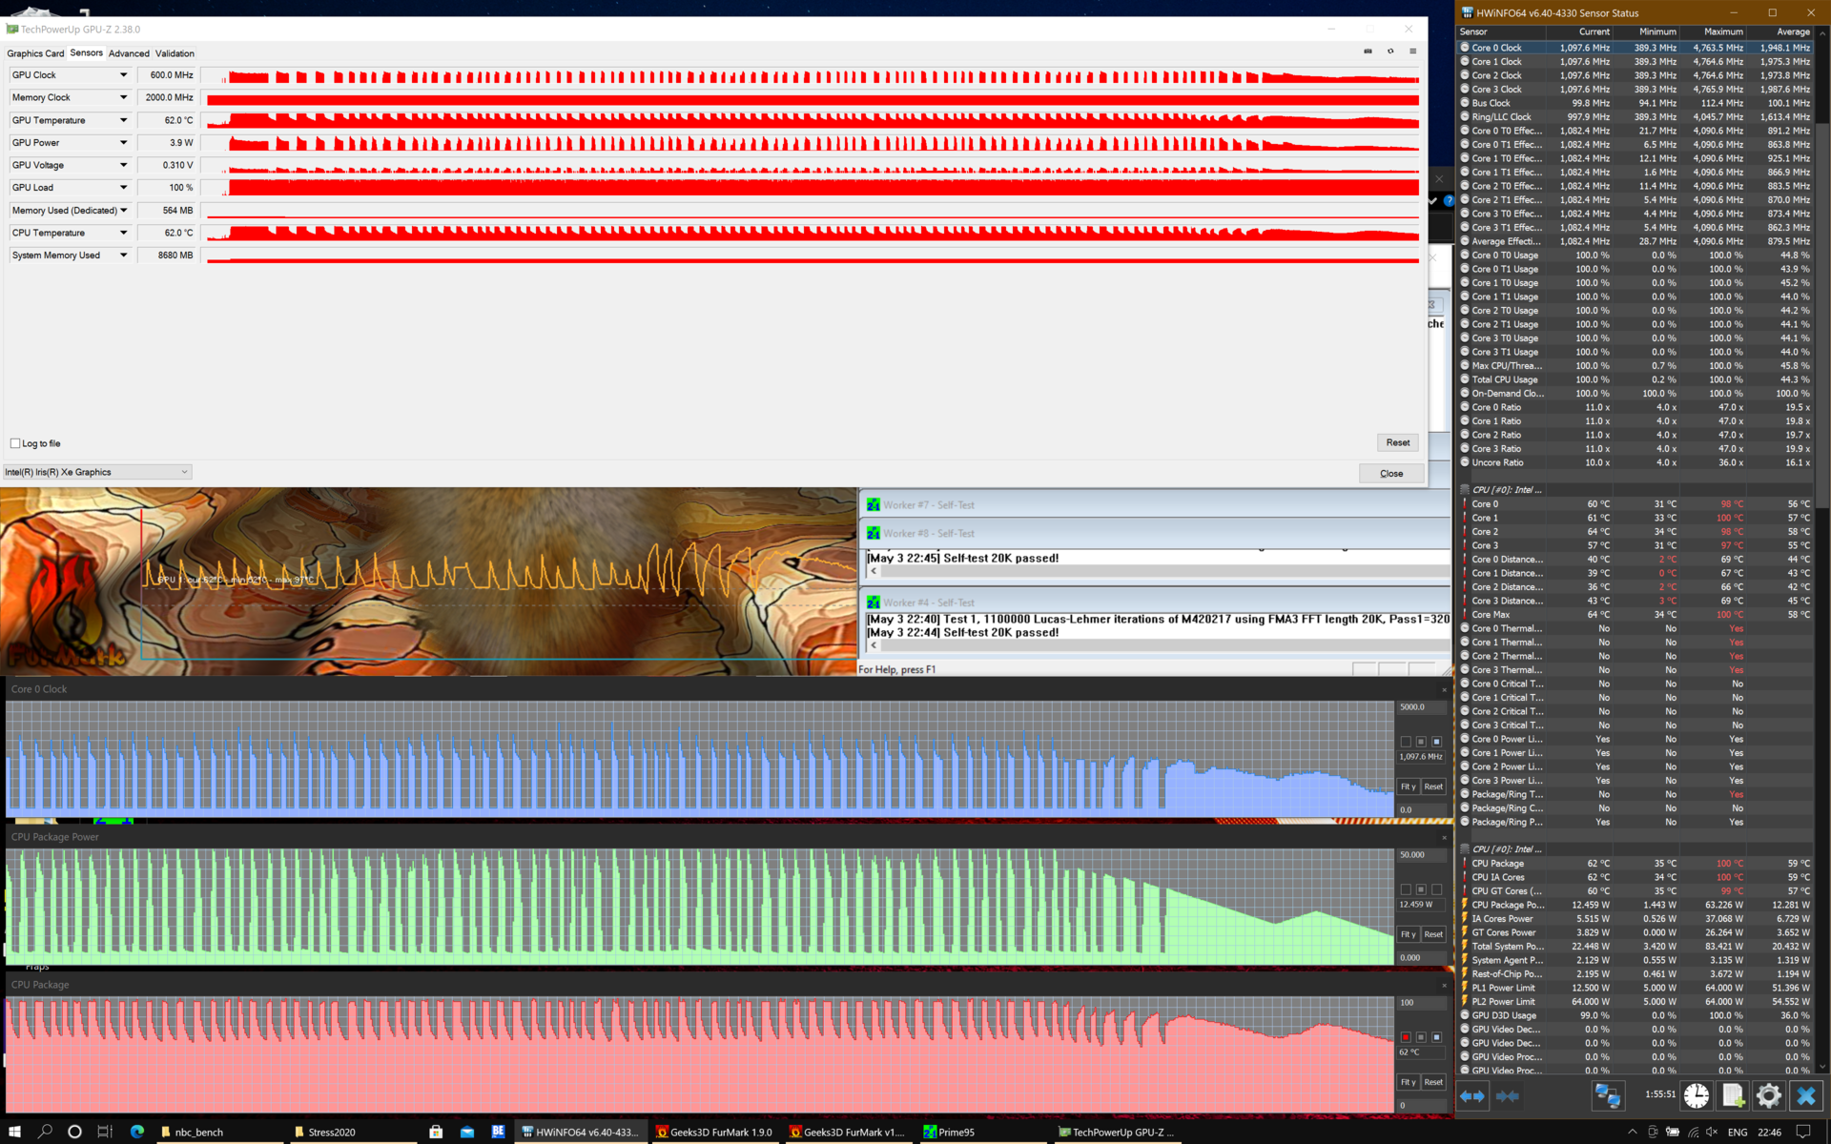Open GPU-Z hamburger menu
This screenshot has width=1831, height=1144.
(1413, 51)
